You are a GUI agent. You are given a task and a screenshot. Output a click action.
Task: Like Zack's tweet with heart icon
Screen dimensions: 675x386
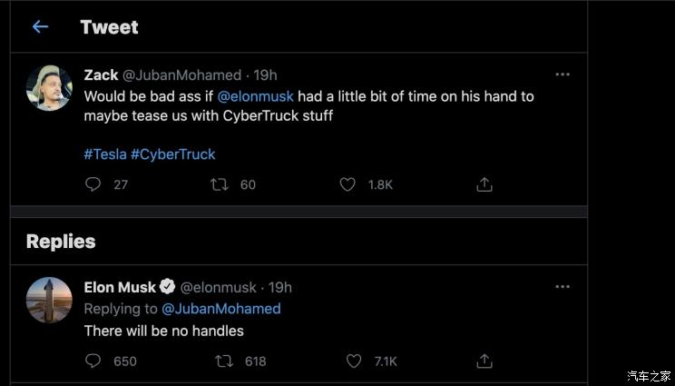(x=347, y=184)
